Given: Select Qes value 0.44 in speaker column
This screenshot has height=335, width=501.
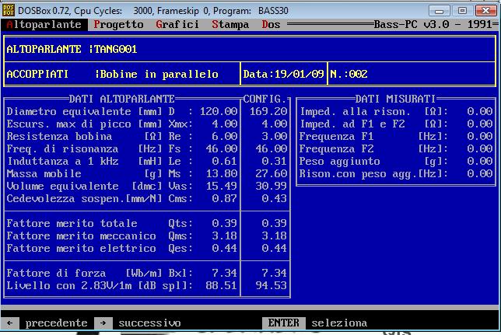Looking at the screenshot, I should point(225,248).
